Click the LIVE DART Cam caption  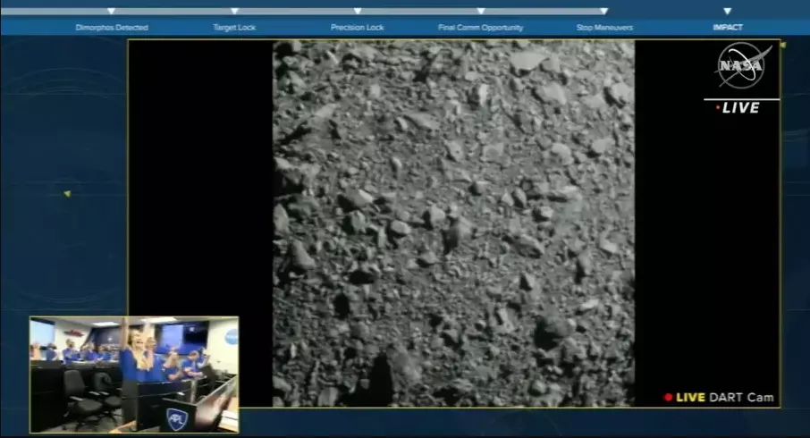[725, 397]
